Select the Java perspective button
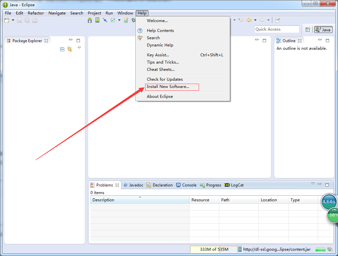 point(323,30)
